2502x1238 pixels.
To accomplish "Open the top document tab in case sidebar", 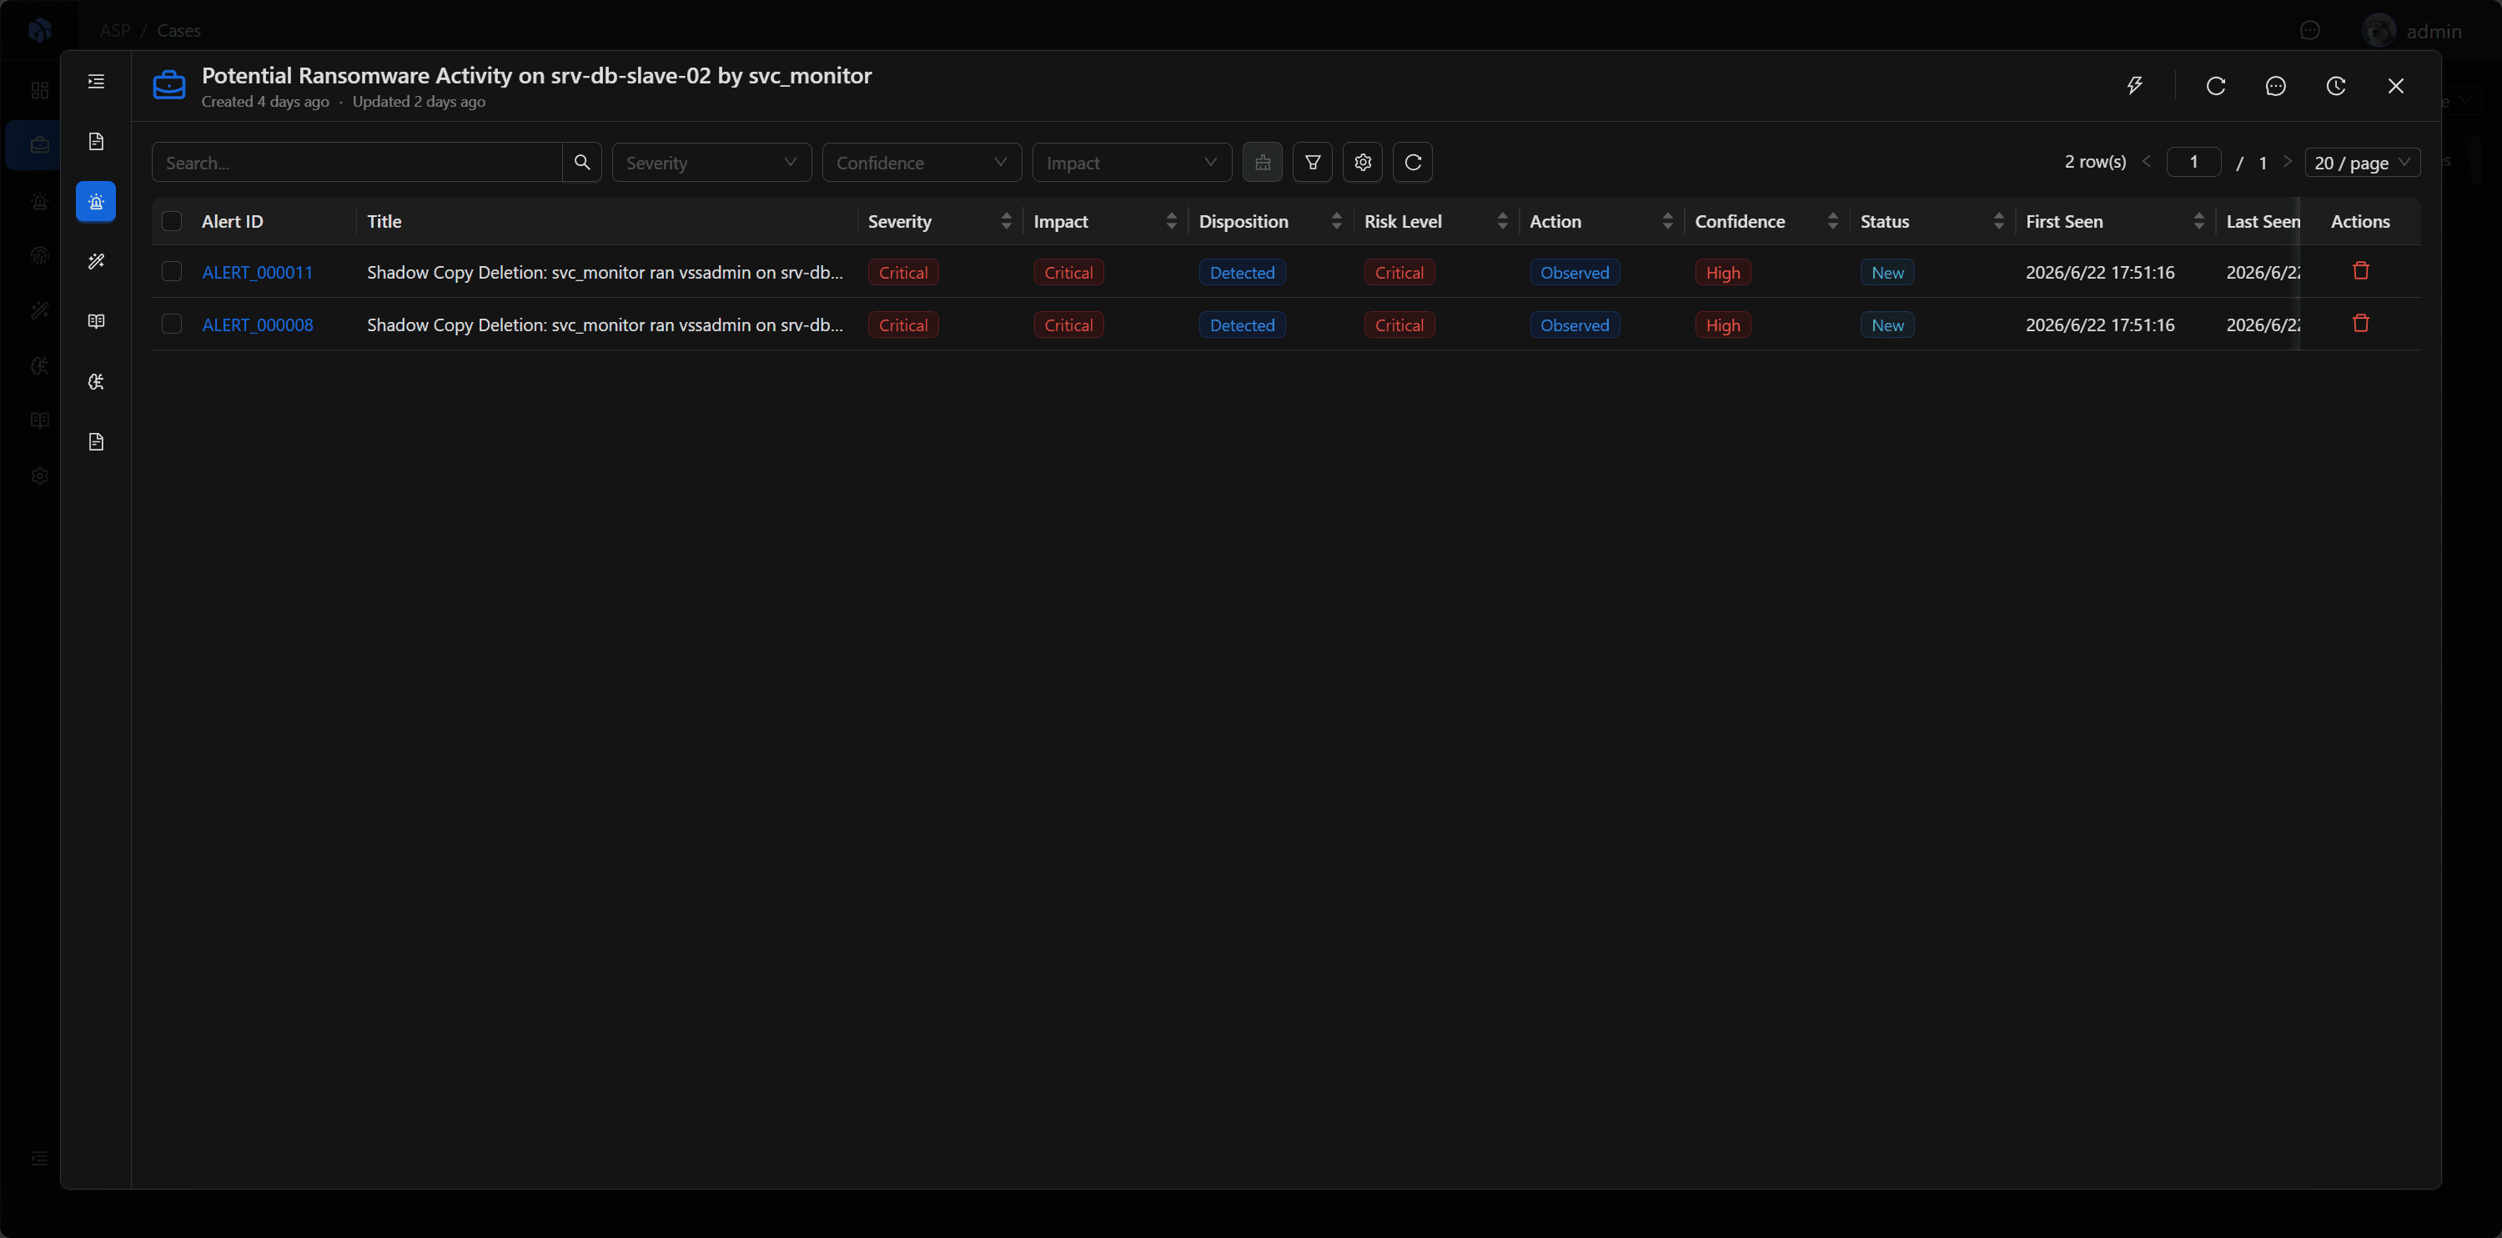I will [x=96, y=142].
